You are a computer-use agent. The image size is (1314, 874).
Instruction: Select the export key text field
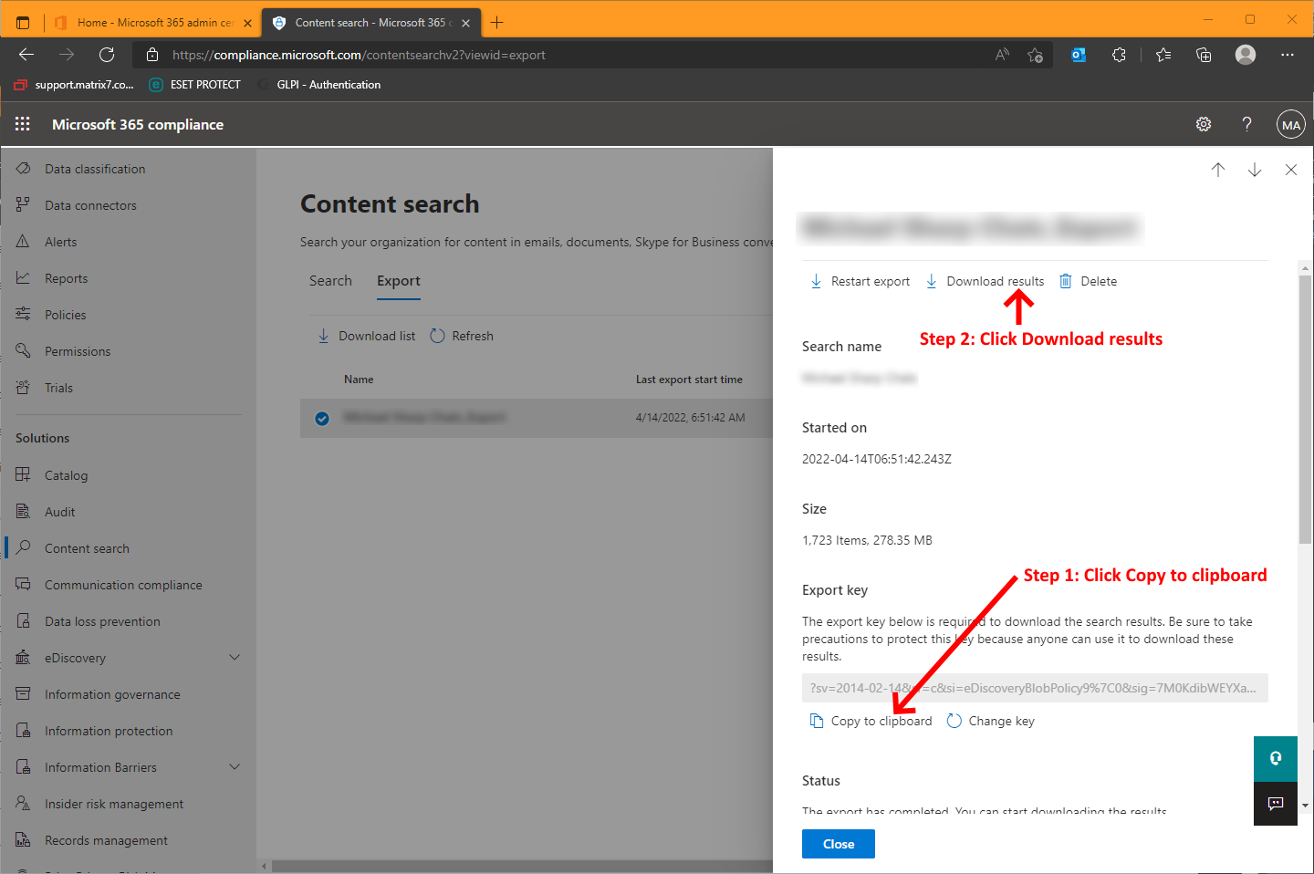[x=1035, y=688]
